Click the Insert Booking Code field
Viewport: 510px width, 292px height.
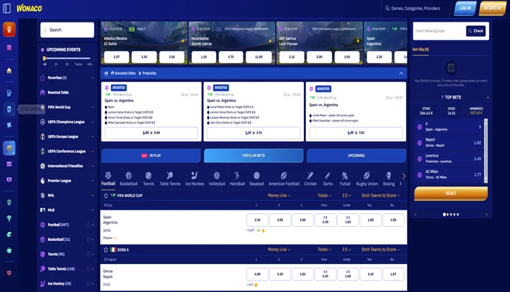(x=439, y=31)
